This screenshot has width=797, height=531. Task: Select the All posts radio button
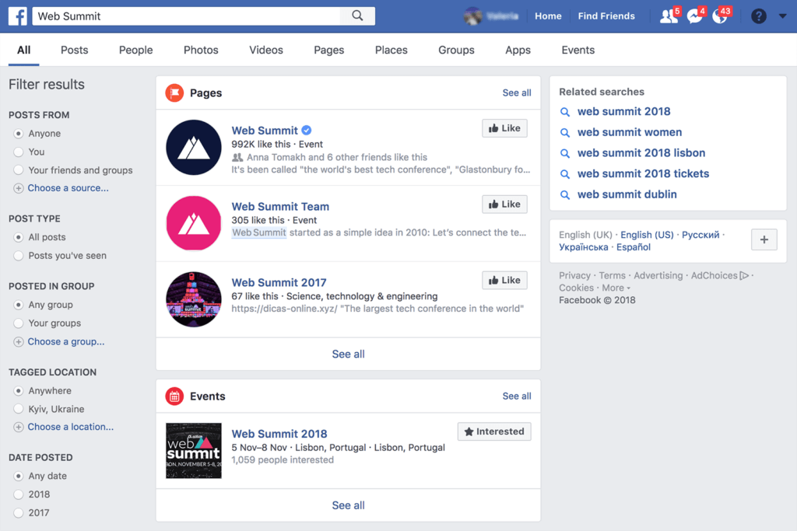[19, 238]
